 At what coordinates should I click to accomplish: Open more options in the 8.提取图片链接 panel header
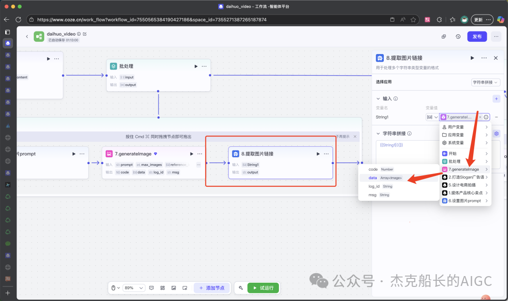484,58
